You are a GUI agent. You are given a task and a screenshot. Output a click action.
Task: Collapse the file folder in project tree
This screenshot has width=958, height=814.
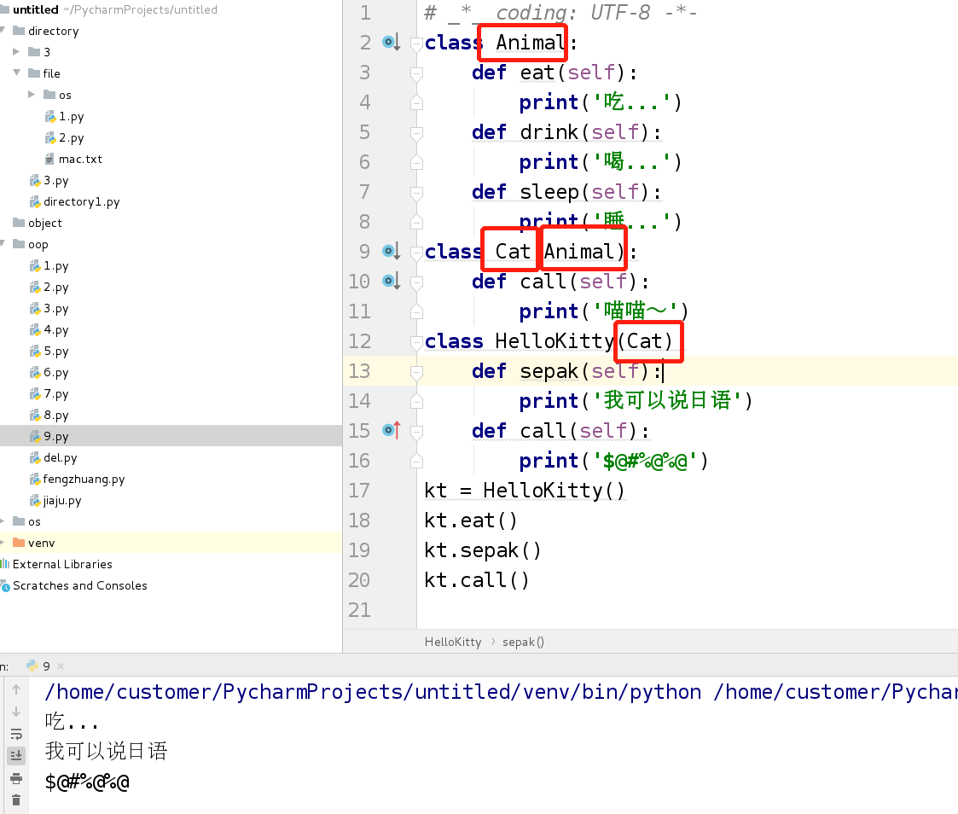tap(16, 73)
